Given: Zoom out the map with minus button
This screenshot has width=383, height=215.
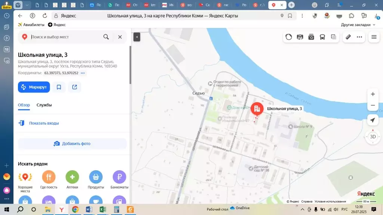Looking at the screenshot, I should [x=373, y=105].
